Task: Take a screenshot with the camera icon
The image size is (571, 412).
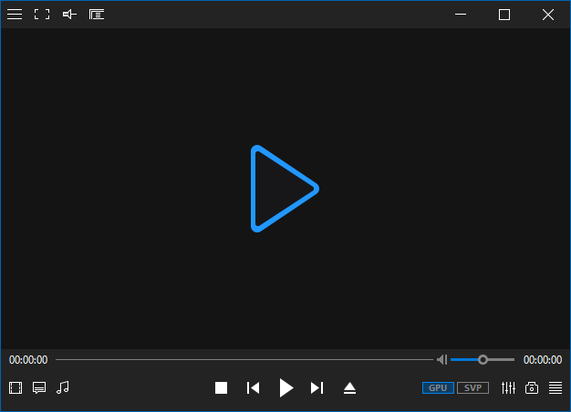Action: click(x=532, y=388)
